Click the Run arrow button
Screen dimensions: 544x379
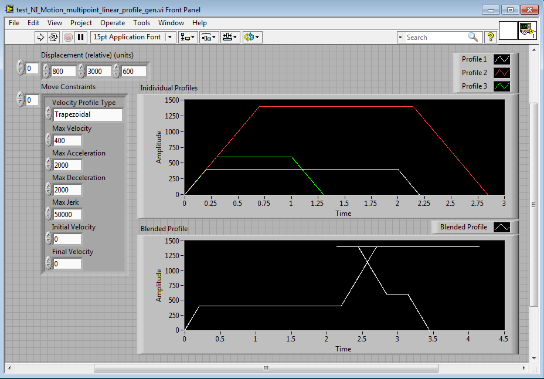click(40, 37)
